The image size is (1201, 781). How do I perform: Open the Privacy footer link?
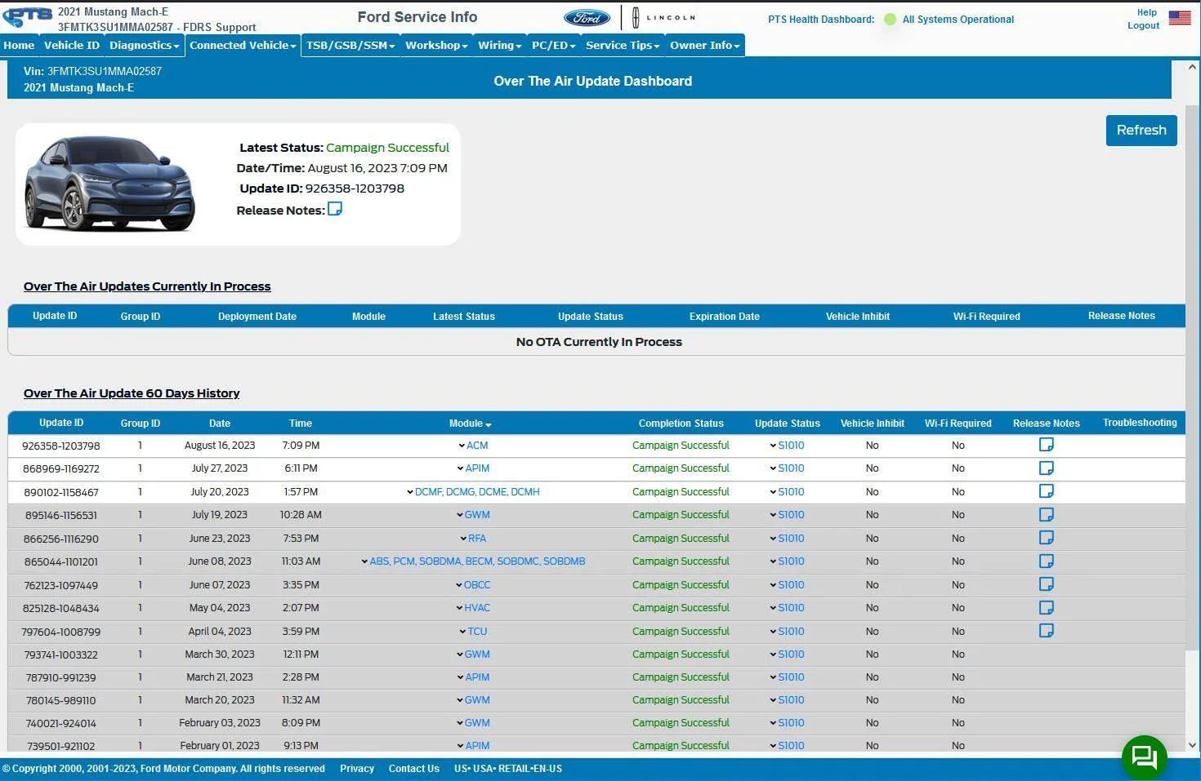click(357, 769)
